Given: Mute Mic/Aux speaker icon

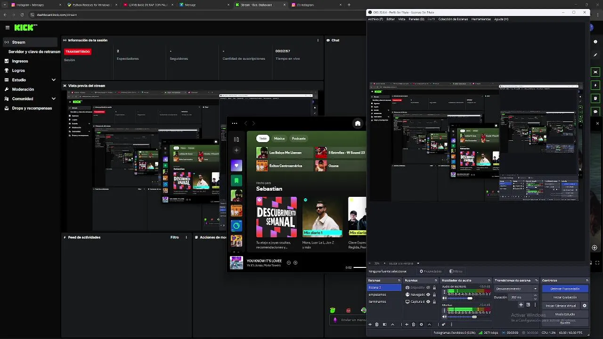Looking at the screenshot, I should coord(444,317).
